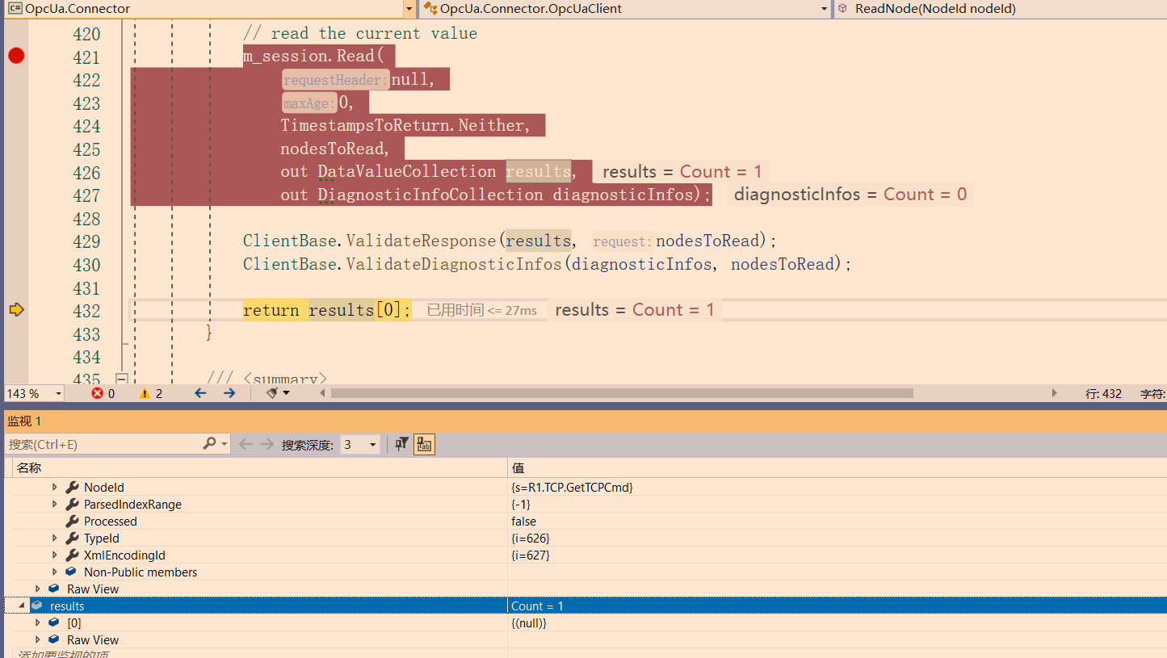Click the Watch window search magnifier icon
Image resolution: width=1167 pixels, height=658 pixels.
[x=208, y=444]
